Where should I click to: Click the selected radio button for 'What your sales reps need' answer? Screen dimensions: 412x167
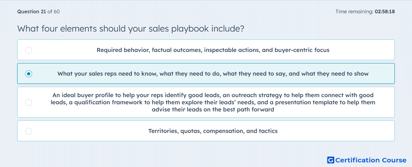pos(29,73)
